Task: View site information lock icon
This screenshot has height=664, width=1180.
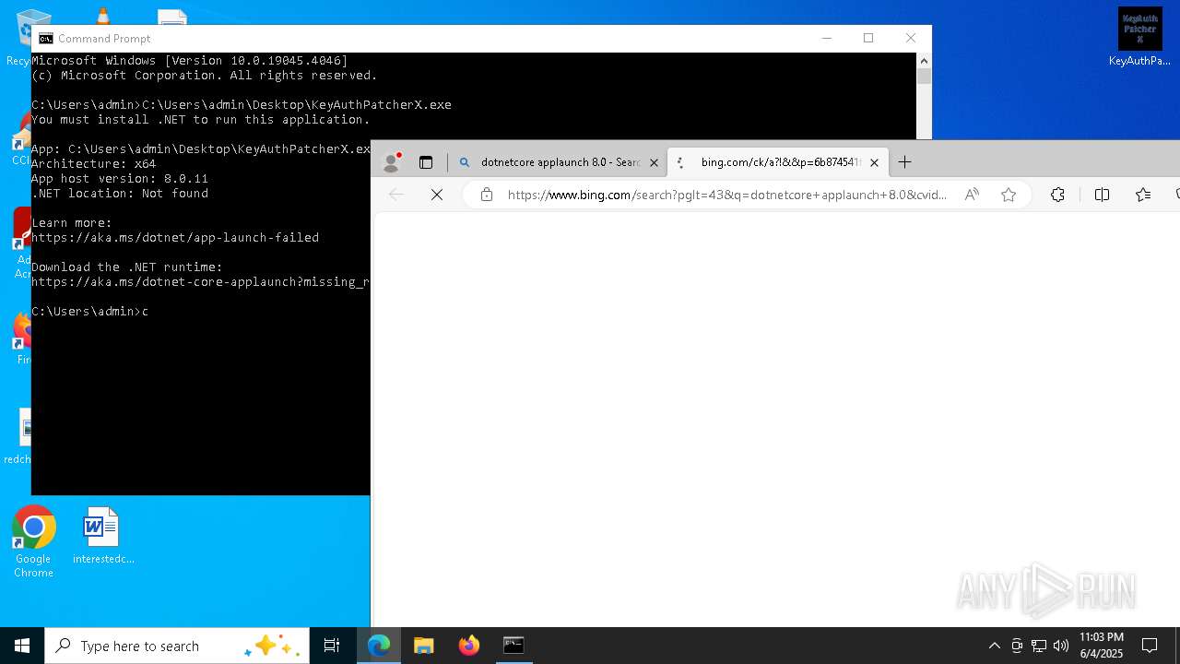Action: pyautogui.click(x=487, y=195)
